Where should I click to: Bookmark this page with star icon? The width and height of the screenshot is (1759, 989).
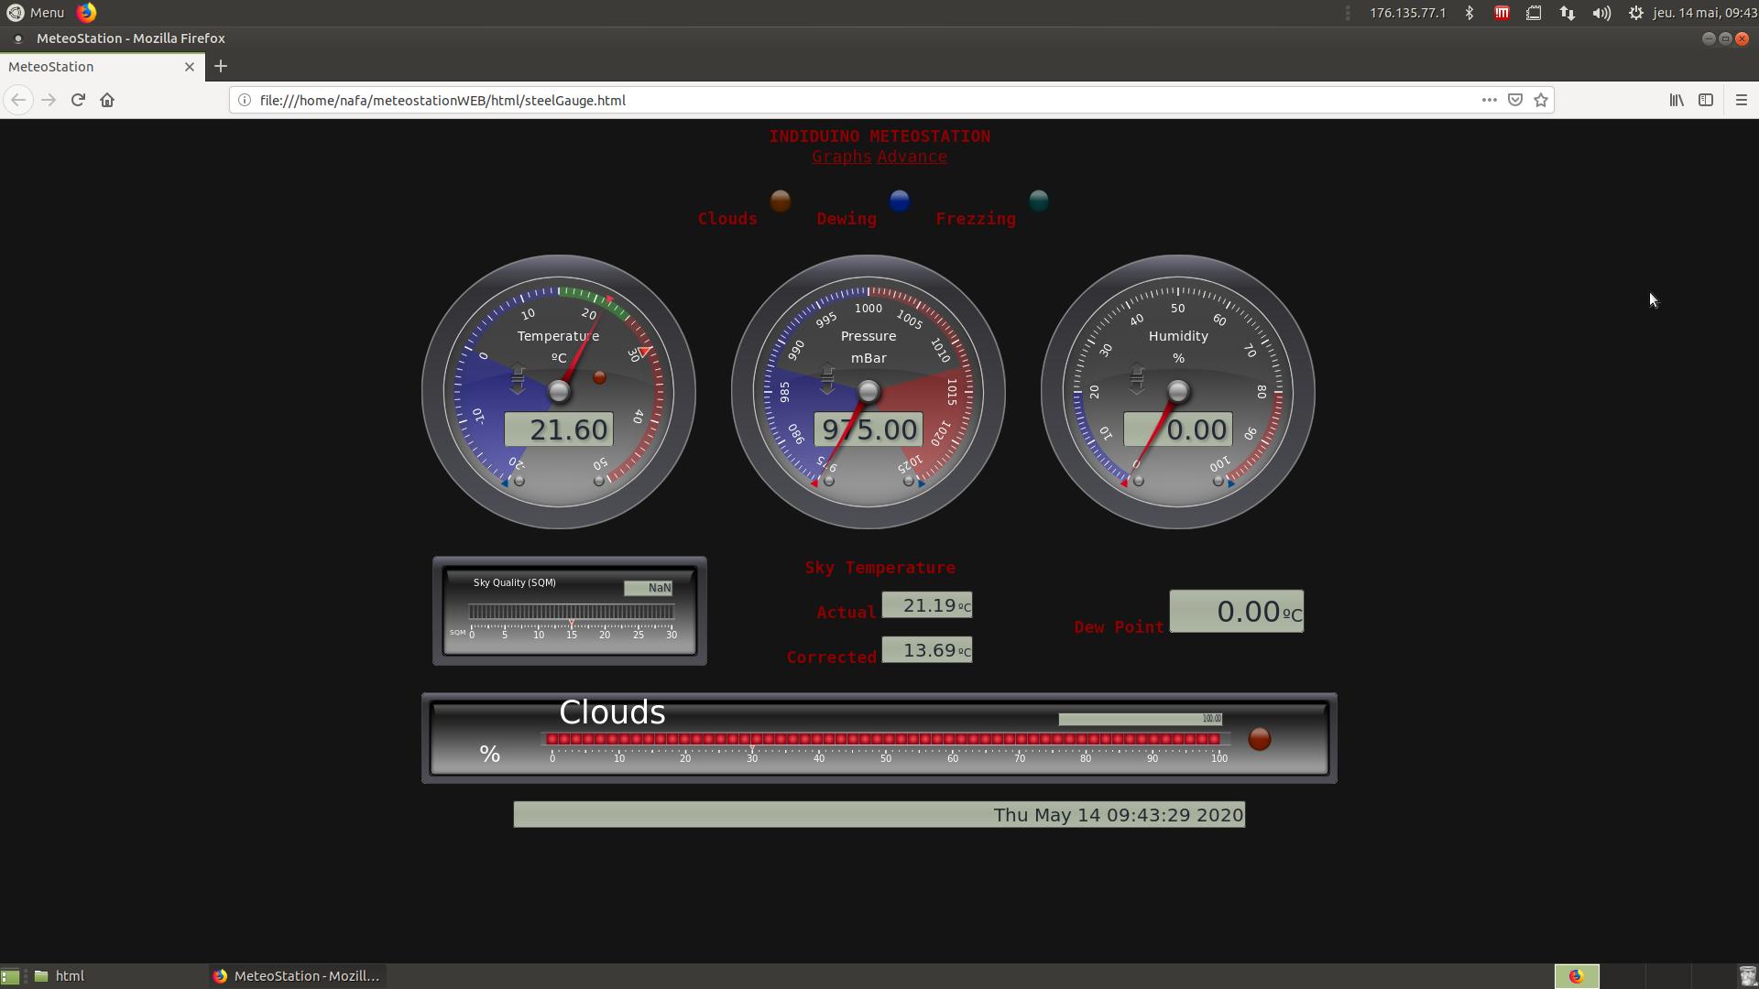(x=1541, y=100)
